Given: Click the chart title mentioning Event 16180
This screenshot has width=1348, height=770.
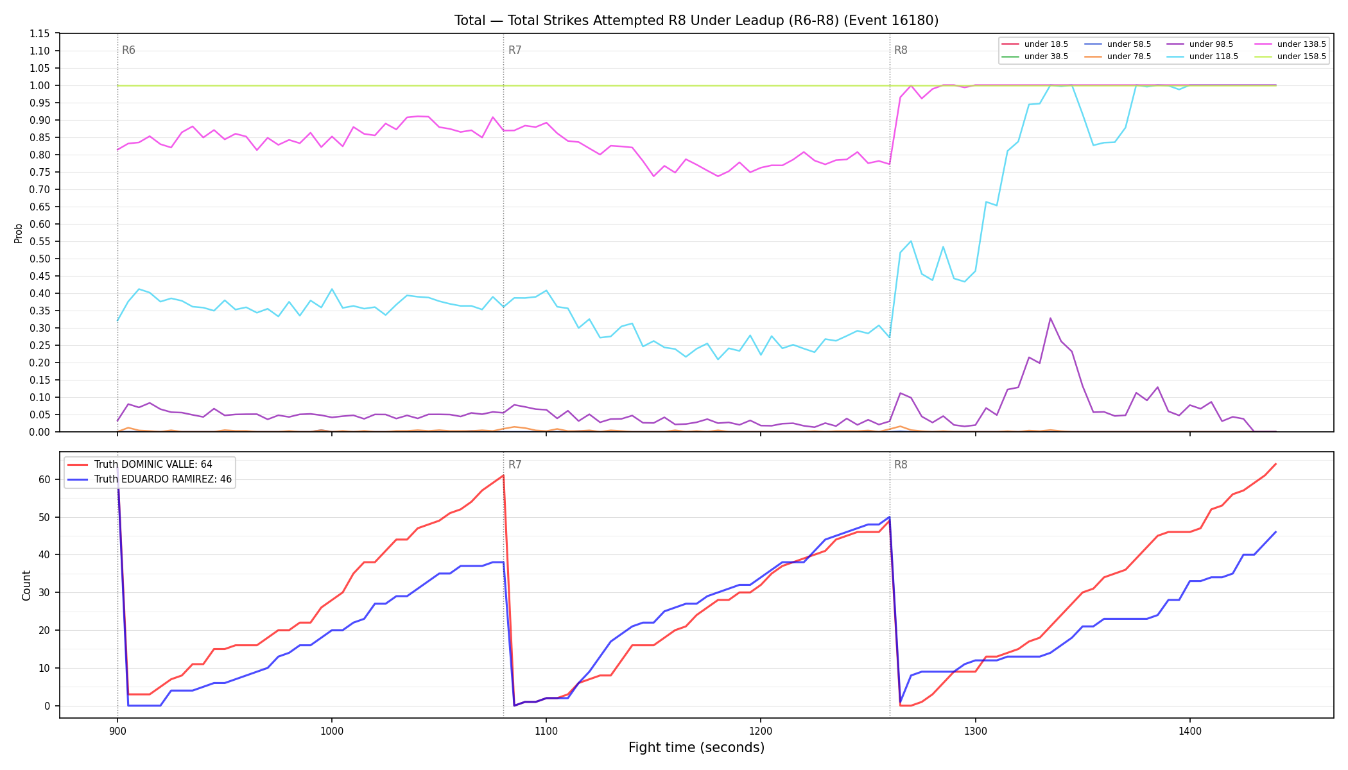Looking at the screenshot, I should click(696, 21).
